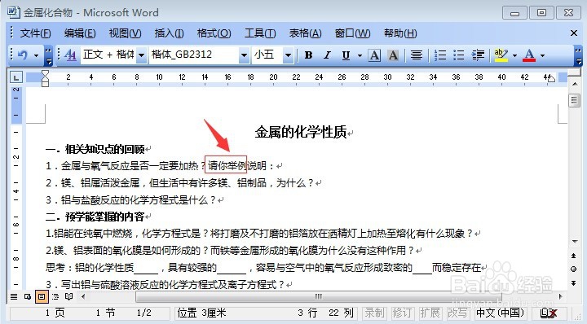Image resolution: width=587 pixels, height=324 pixels.
Task: Switch to Outline view icon
Action: 55,296
